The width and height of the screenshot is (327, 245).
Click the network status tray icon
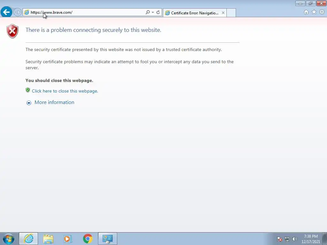(287, 239)
